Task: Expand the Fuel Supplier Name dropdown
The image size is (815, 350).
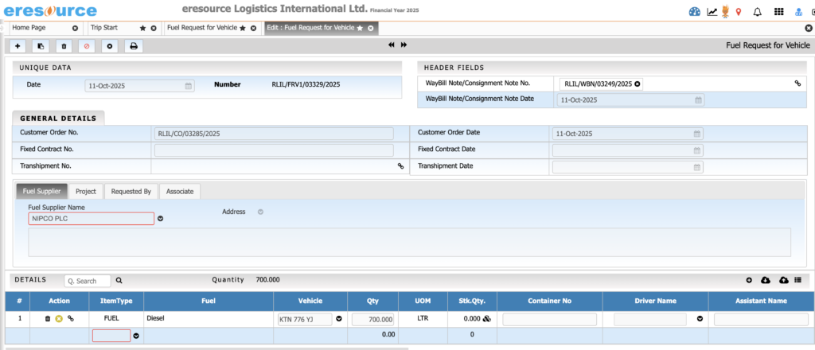Action: [160, 219]
